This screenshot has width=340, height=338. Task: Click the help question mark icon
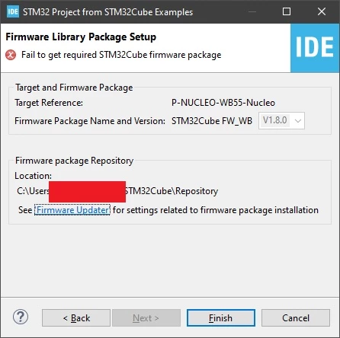21,317
